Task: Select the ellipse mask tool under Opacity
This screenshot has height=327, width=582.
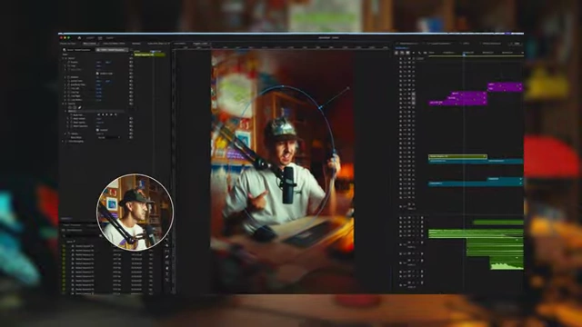Action: tap(70, 107)
